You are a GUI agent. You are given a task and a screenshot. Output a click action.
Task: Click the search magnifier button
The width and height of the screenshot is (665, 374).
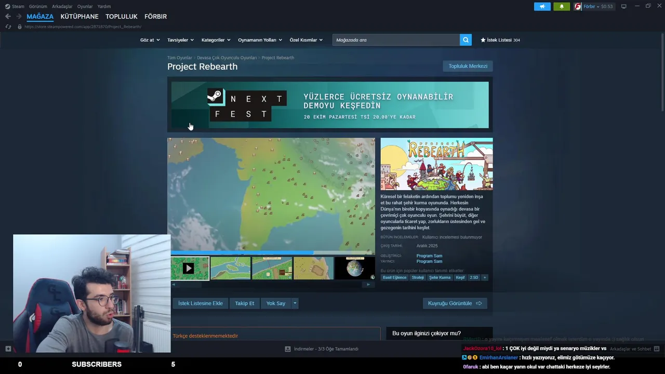pyautogui.click(x=465, y=39)
